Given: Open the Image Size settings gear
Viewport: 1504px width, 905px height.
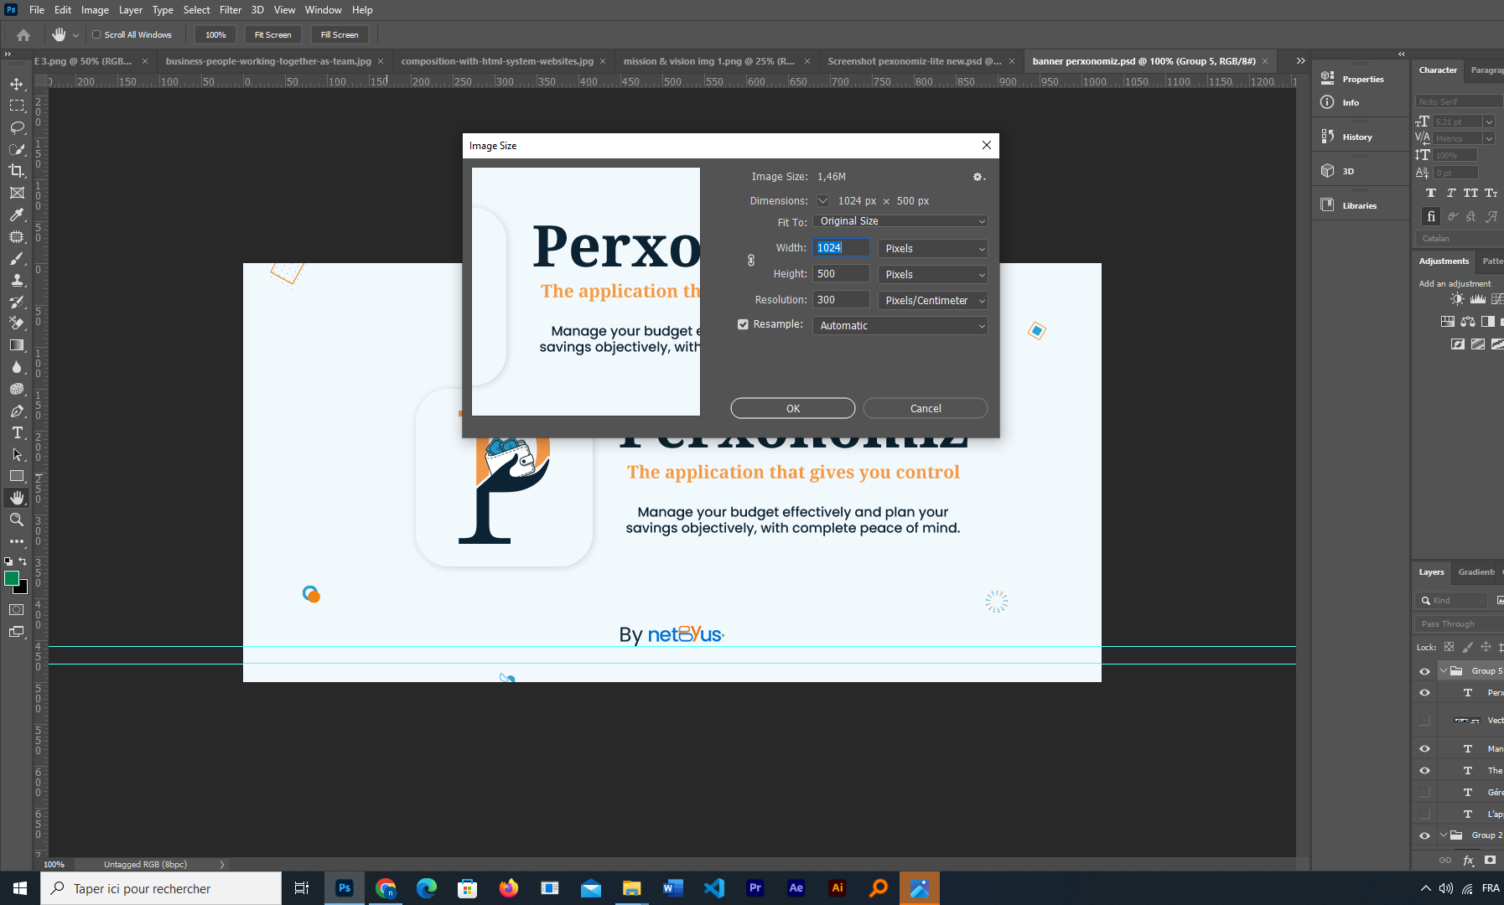Looking at the screenshot, I should [978, 177].
